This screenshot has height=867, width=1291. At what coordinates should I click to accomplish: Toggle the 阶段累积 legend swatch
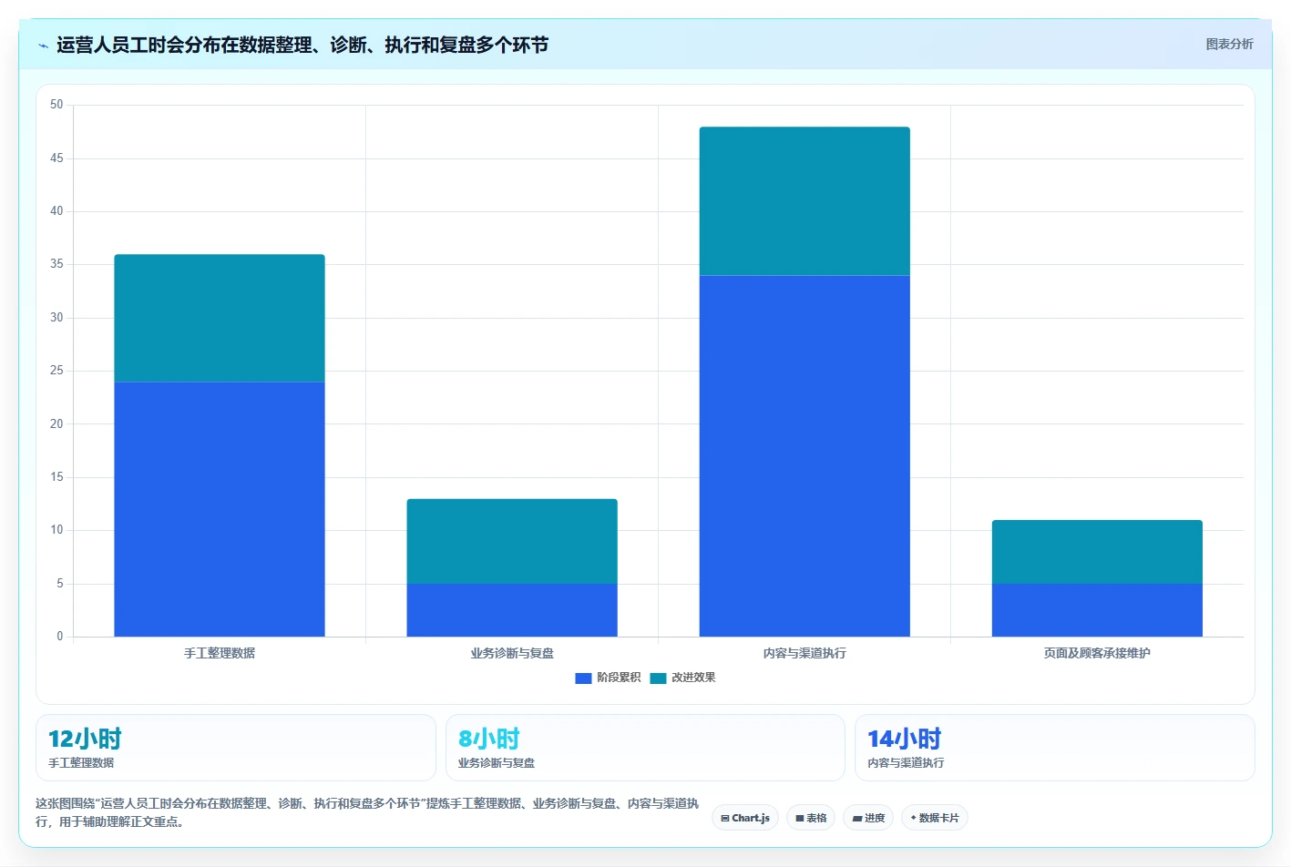click(x=584, y=678)
